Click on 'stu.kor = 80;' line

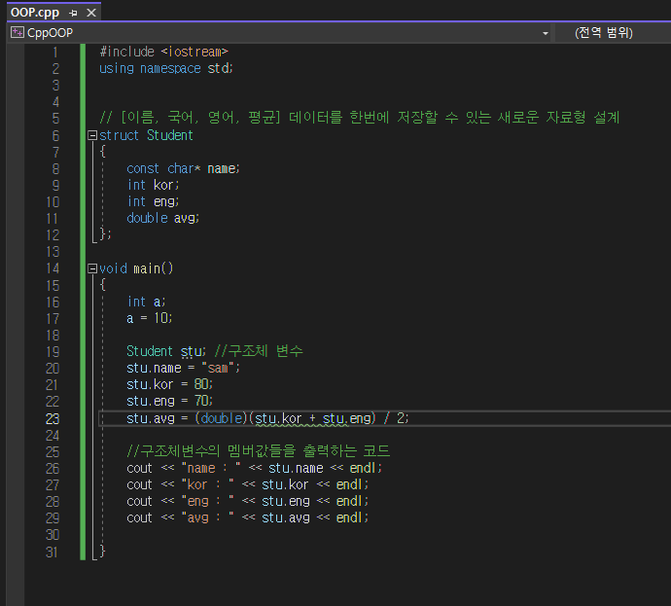point(169,385)
